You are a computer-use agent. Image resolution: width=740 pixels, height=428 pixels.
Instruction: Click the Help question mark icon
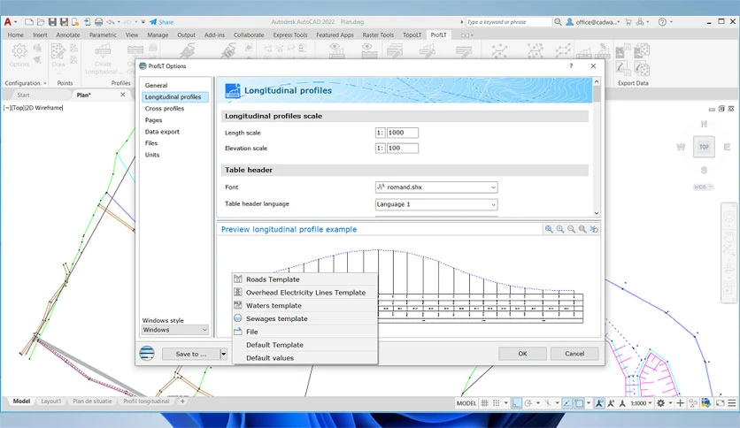click(662, 22)
